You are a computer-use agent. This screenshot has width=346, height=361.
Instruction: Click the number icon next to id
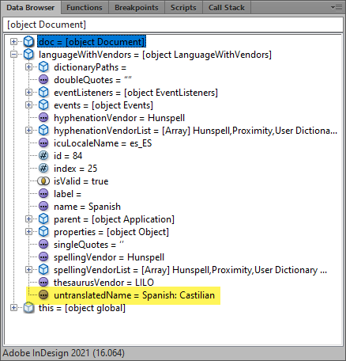pos(43,155)
